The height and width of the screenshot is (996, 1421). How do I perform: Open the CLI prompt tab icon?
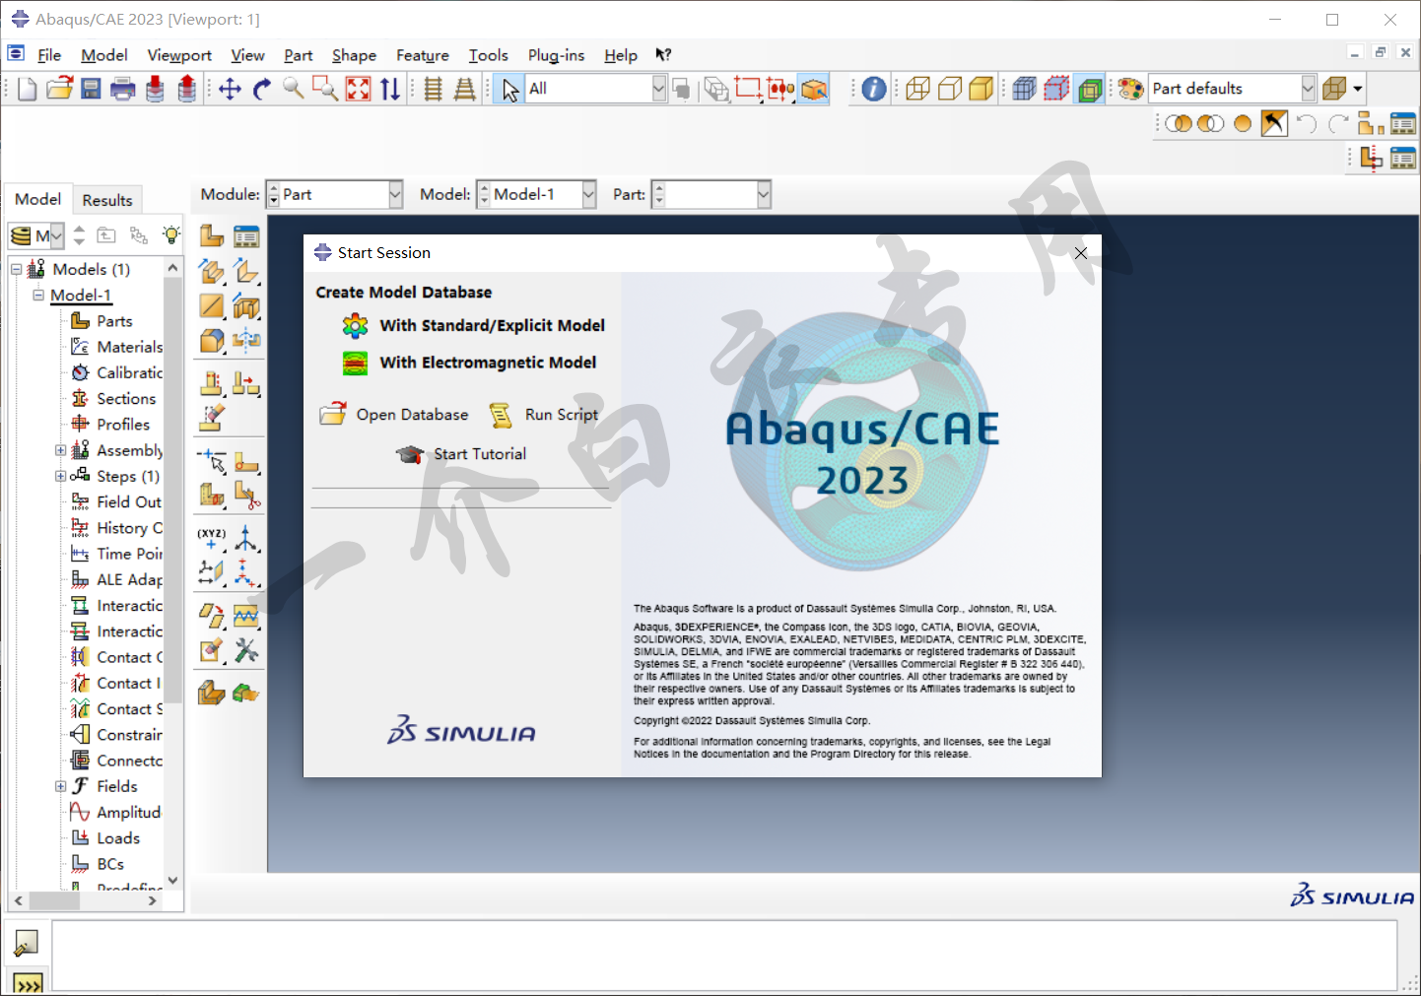pyautogui.click(x=27, y=982)
